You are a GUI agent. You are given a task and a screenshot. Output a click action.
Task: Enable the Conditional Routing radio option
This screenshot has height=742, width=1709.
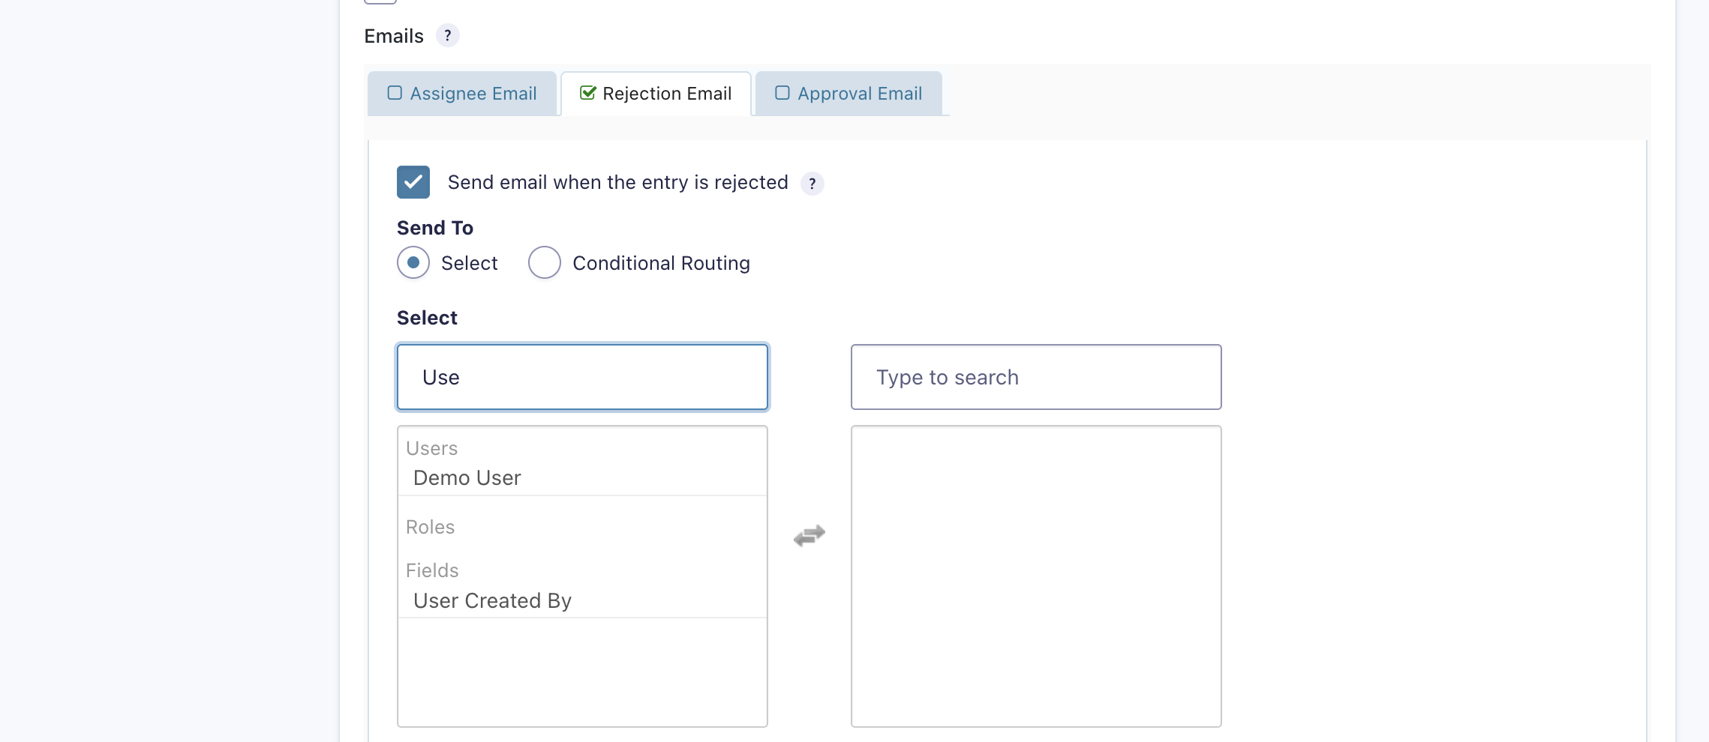coord(545,263)
